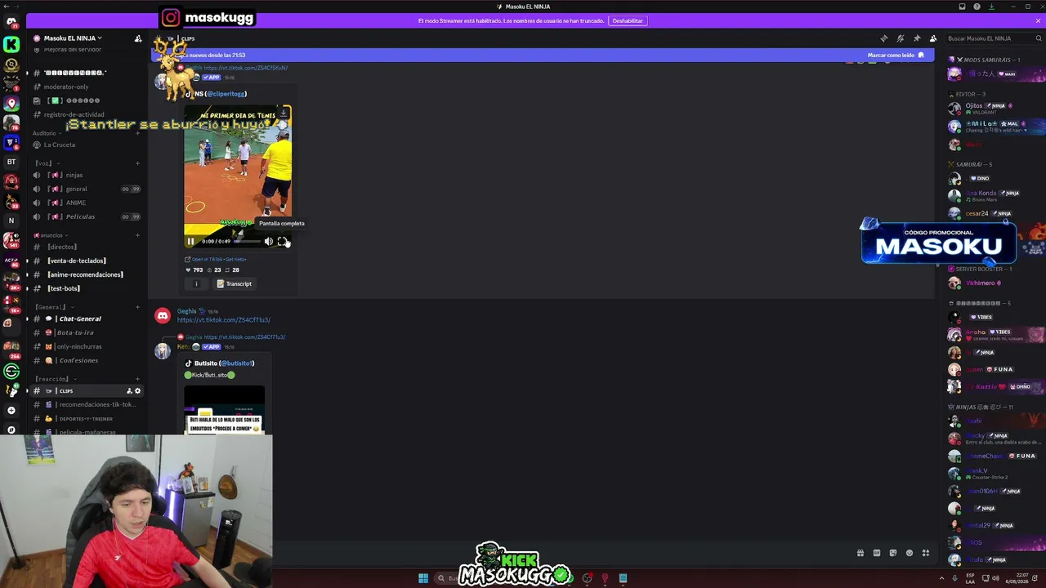Screen dimensions: 1046x588
Task: Open the threads icon in channel header
Action: tap(883, 38)
